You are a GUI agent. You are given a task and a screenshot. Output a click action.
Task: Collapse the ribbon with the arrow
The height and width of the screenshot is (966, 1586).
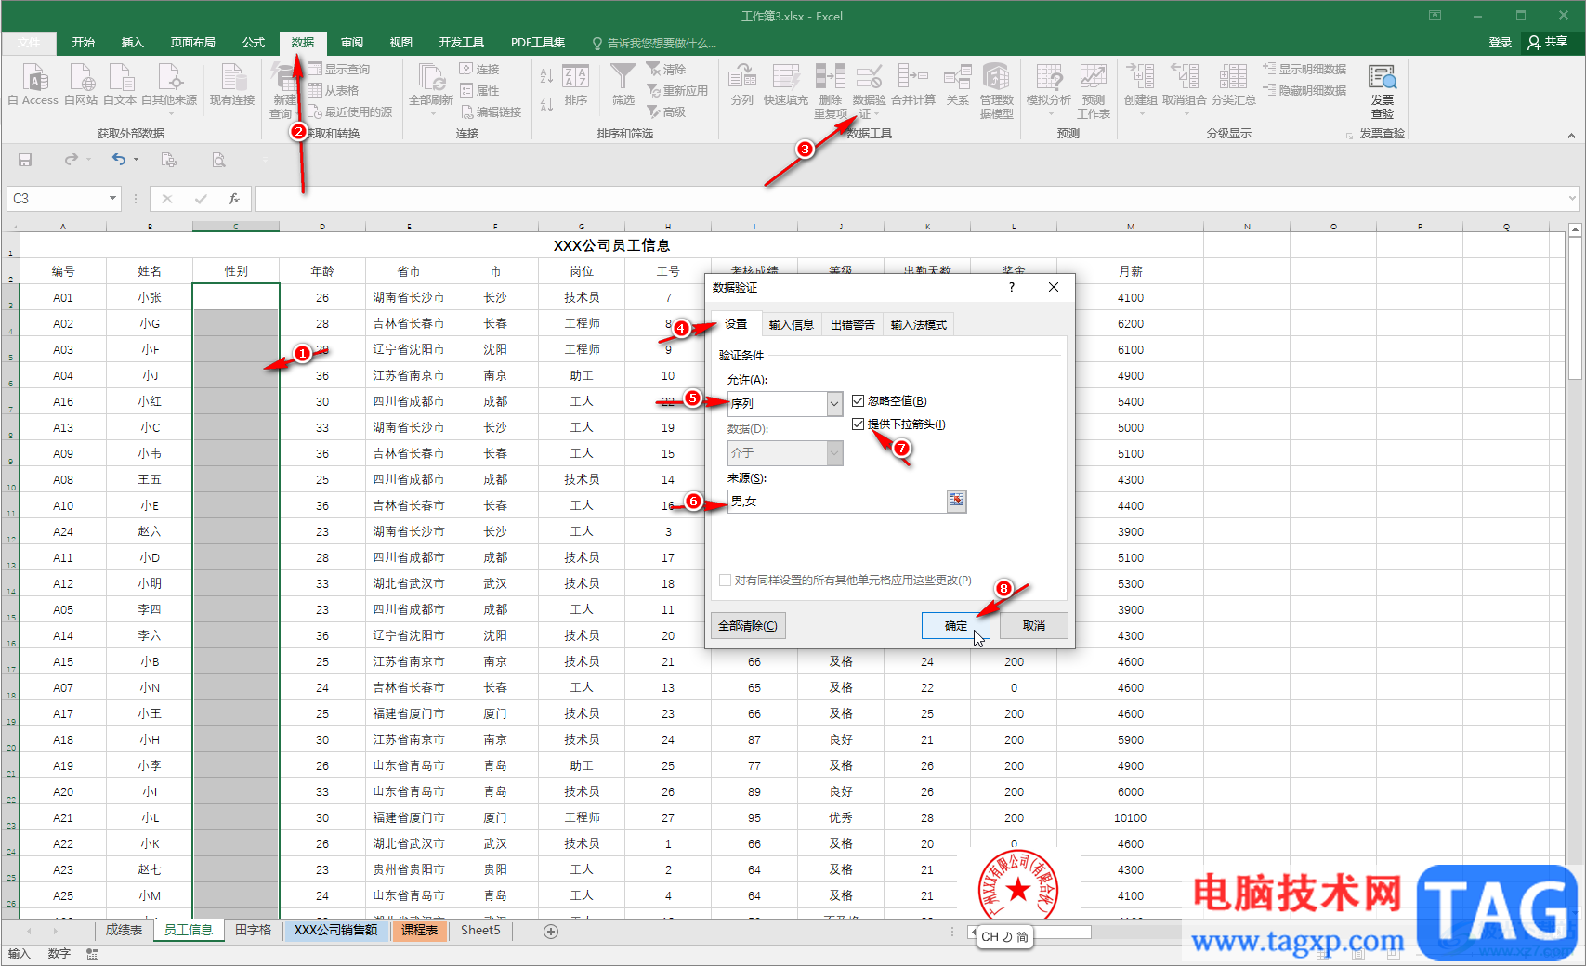(1571, 136)
